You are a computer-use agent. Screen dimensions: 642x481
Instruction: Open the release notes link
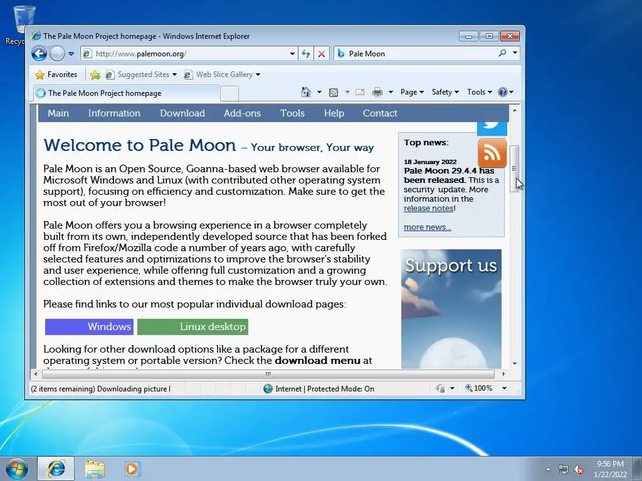(428, 208)
